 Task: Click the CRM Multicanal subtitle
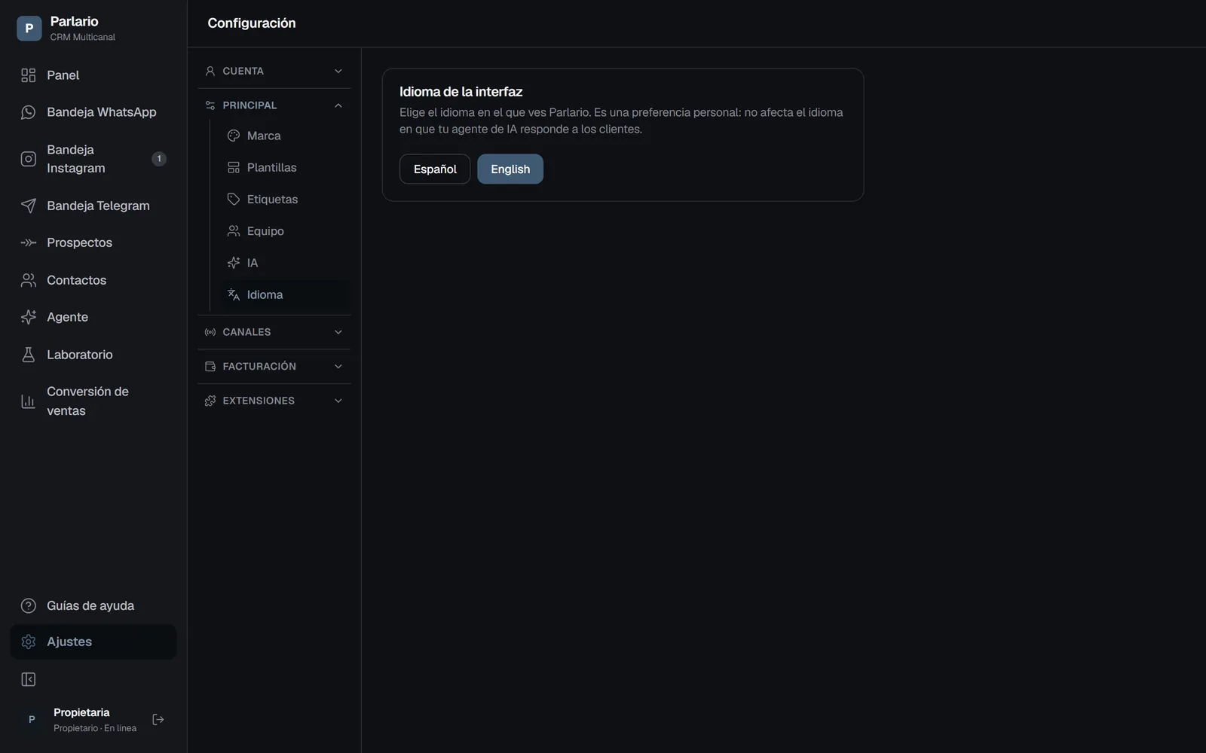(83, 37)
